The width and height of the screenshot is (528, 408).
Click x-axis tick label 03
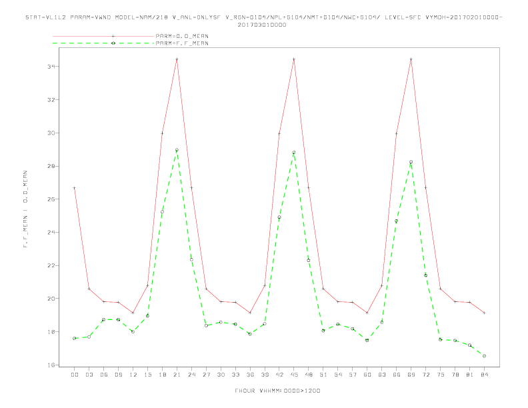tap(89, 375)
